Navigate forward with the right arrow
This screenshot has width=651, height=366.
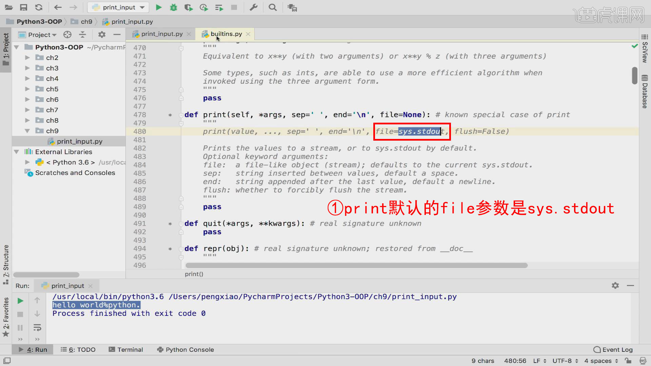click(73, 7)
